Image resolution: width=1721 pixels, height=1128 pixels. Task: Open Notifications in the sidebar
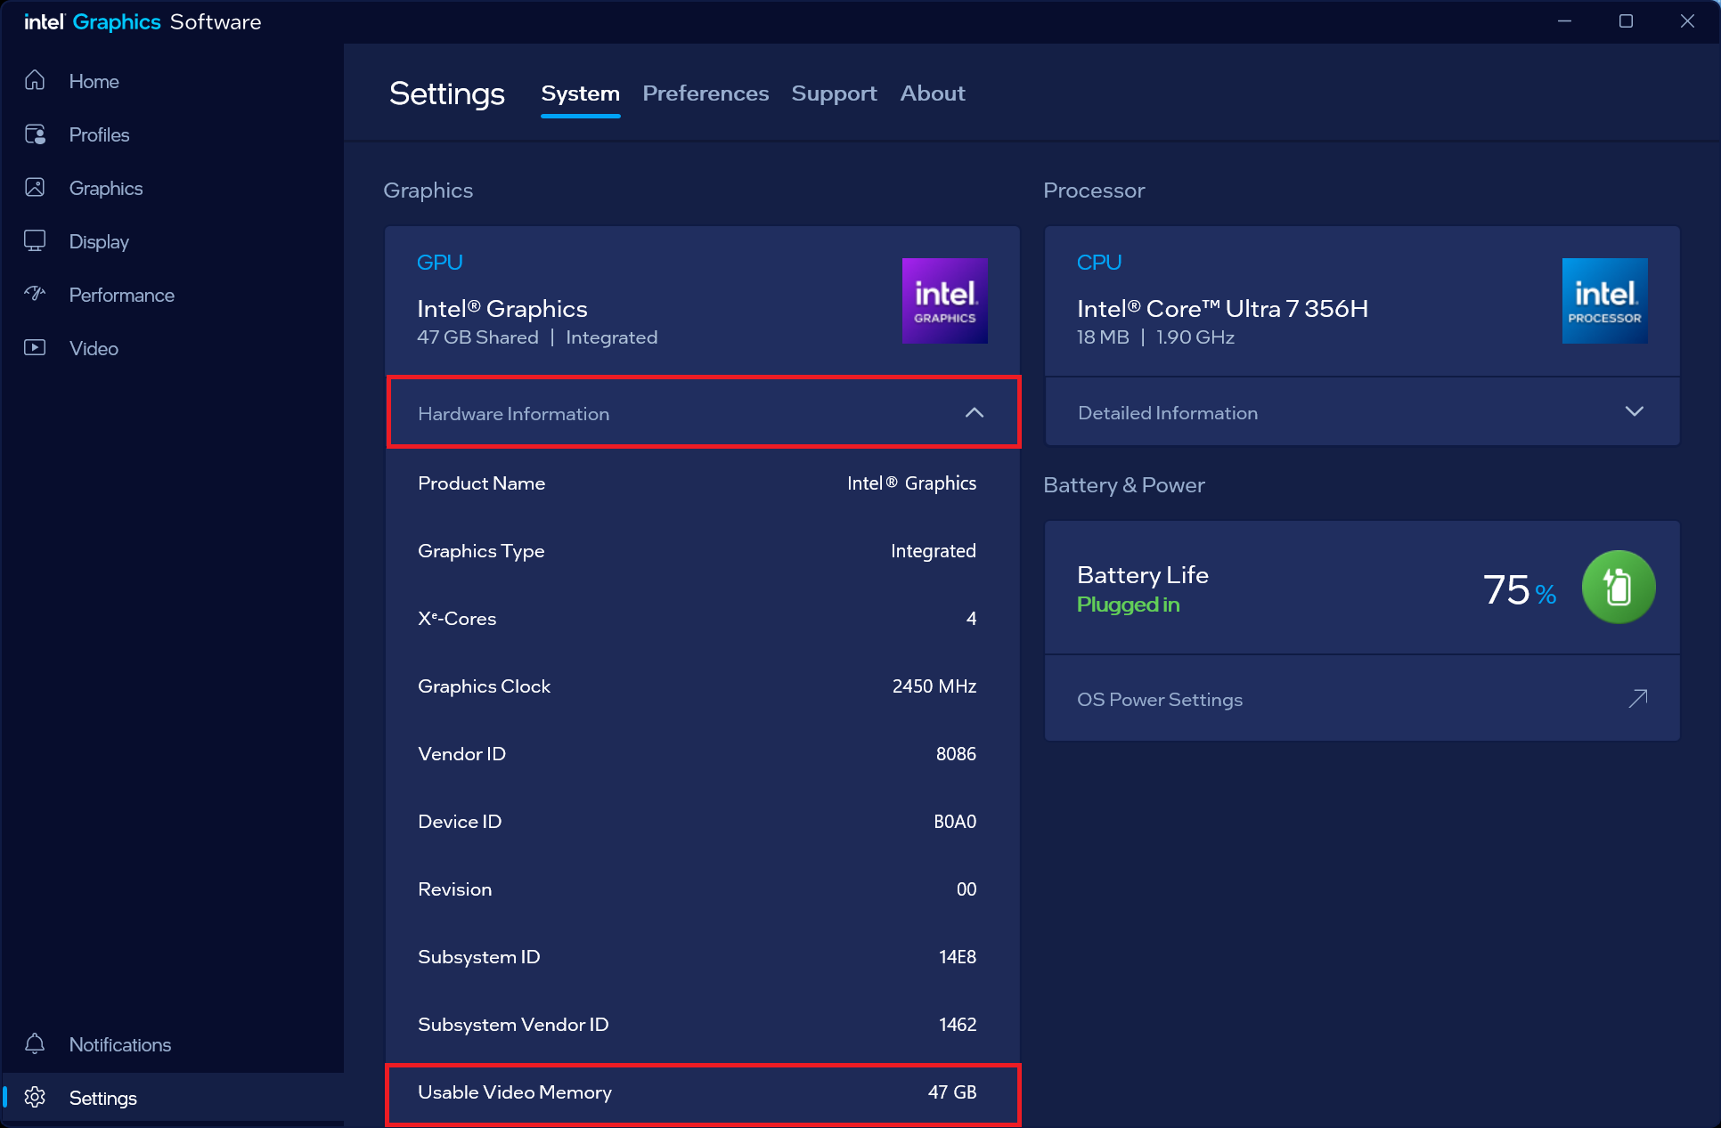(x=173, y=1044)
